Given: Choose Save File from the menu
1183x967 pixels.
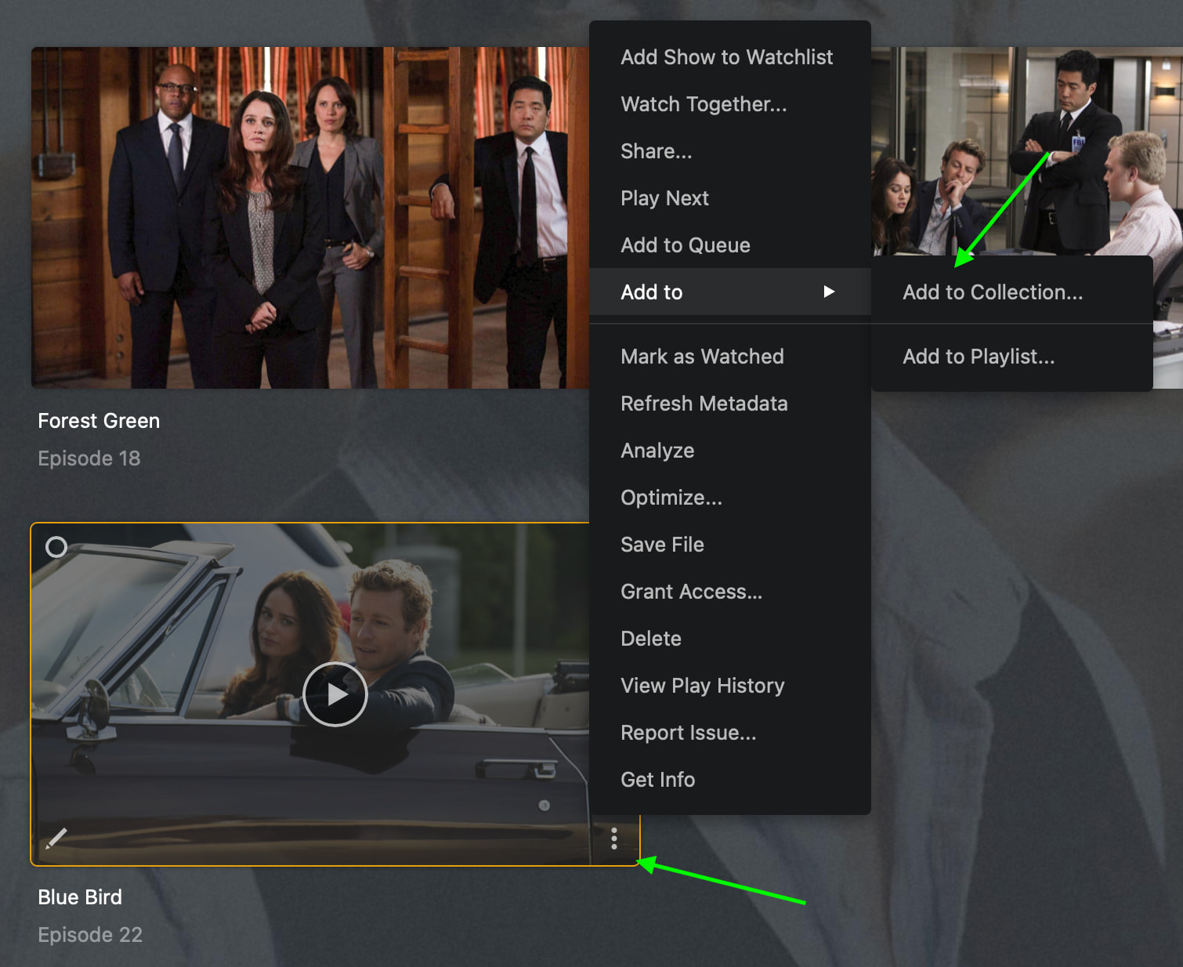Looking at the screenshot, I should 730,545.
